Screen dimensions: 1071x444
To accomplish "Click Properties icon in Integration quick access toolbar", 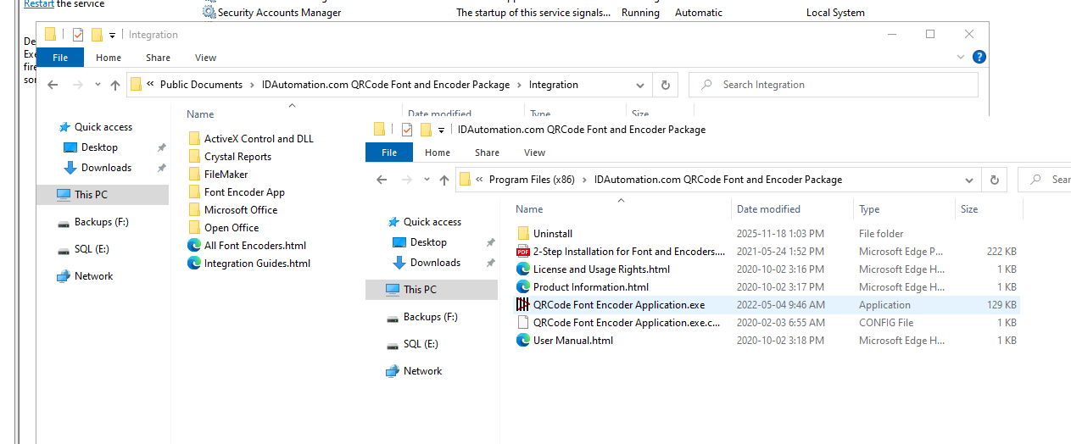I will pos(78,35).
